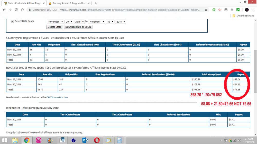Go back using the browser back arrow

click(x=4, y=10)
